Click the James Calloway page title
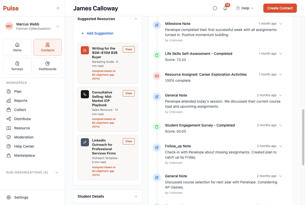 (96, 8)
